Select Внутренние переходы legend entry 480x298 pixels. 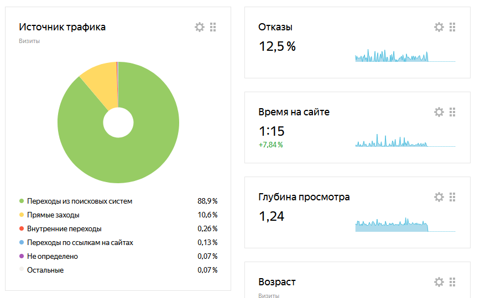click(x=64, y=228)
